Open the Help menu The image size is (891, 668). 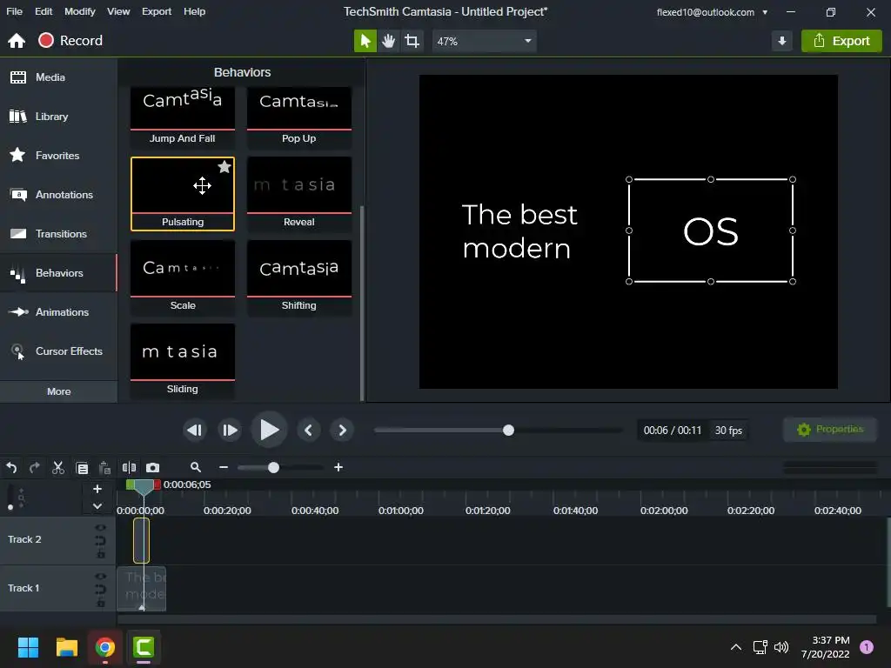click(x=194, y=11)
